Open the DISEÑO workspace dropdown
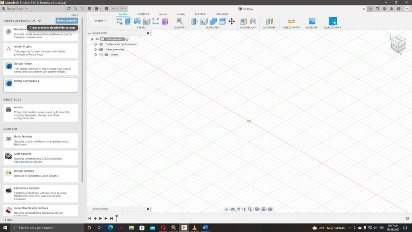 pos(101,21)
